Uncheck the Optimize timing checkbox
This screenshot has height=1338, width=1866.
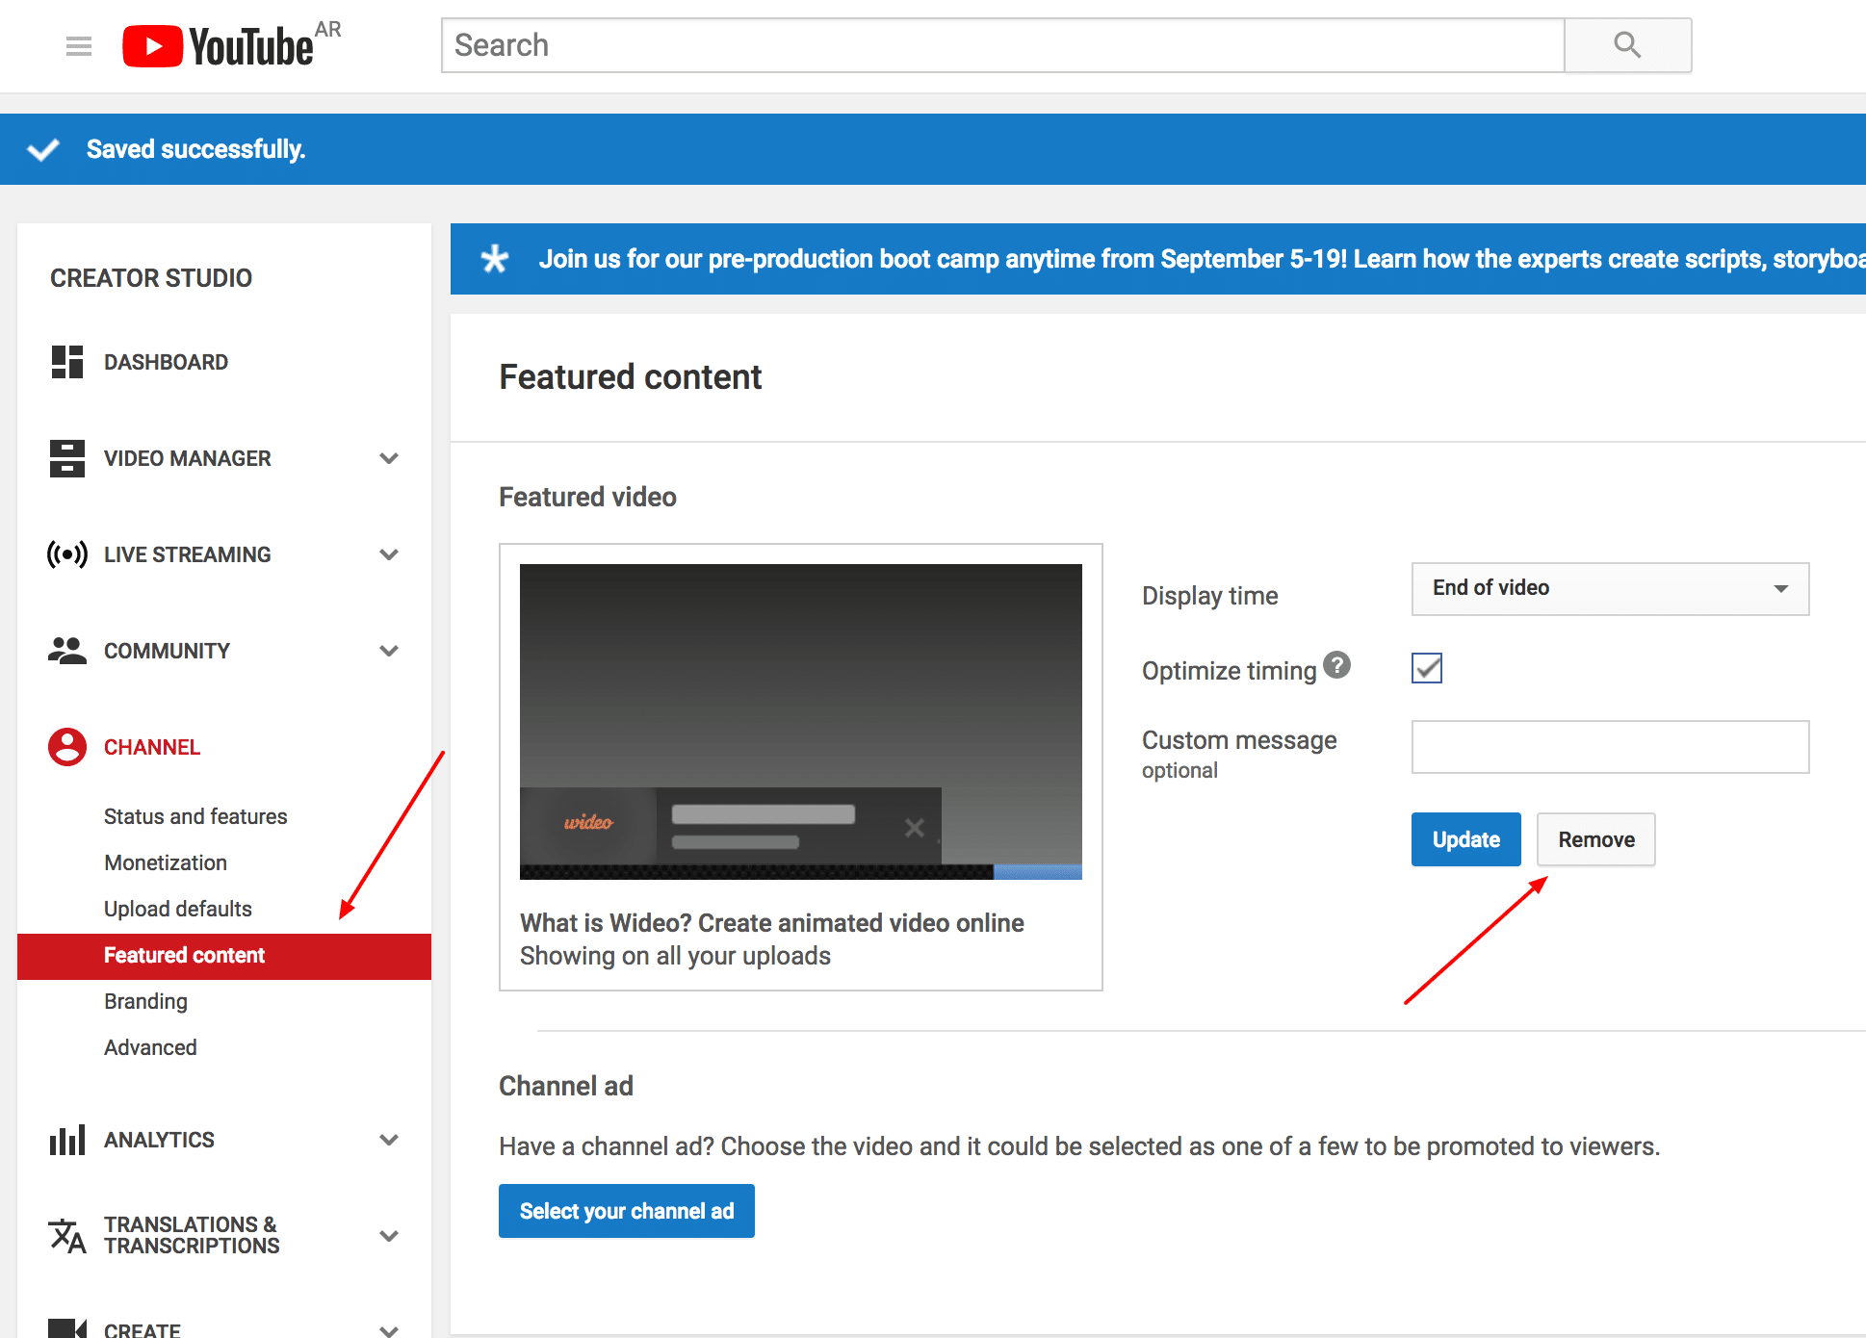1426,668
